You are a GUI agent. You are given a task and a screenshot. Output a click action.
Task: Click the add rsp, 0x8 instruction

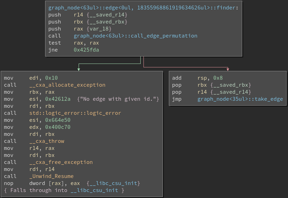click(x=197, y=78)
